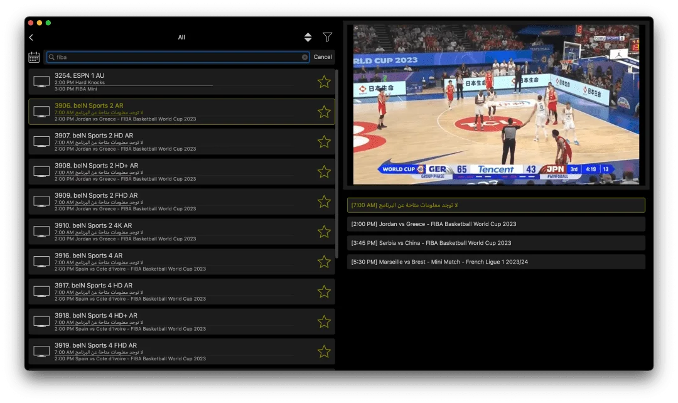This screenshot has width=678, height=403.
Task: Click the All category title
Action: click(x=181, y=38)
